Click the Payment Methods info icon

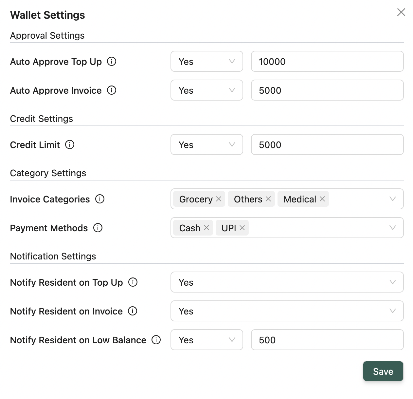click(x=98, y=228)
